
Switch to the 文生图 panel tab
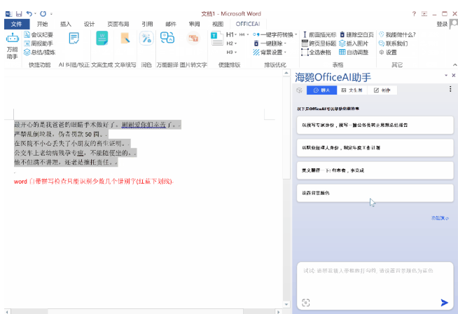pyautogui.click(x=352, y=90)
